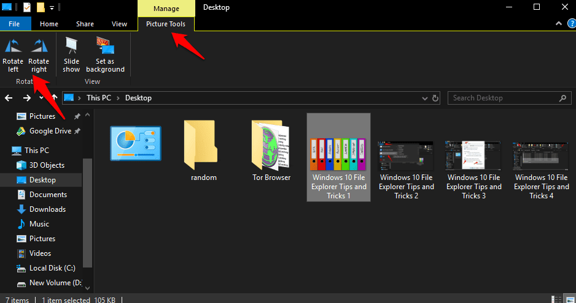The image size is (576, 303).
Task: Switch to details view layout
Action: click(x=556, y=299)
